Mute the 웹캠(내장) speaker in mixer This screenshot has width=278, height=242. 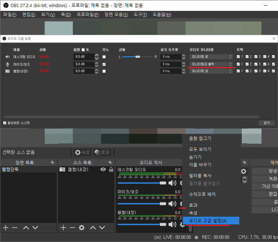172,224
